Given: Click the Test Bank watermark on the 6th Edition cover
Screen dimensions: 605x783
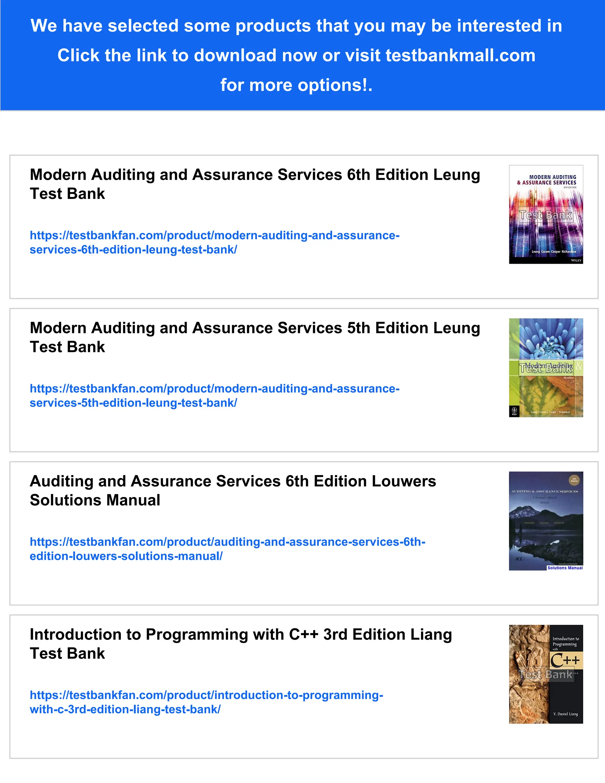Looking at the screenshot, I should pyautogui.click(x=546, y=215).
